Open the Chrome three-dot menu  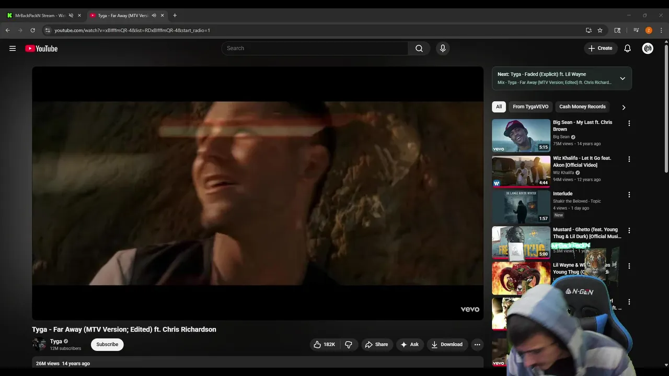tap(661, 30)
